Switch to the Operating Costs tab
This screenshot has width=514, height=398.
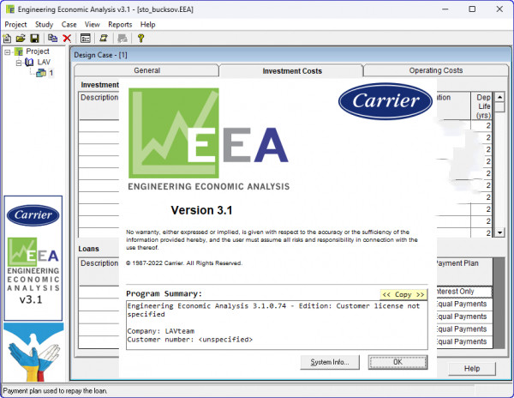436,70
